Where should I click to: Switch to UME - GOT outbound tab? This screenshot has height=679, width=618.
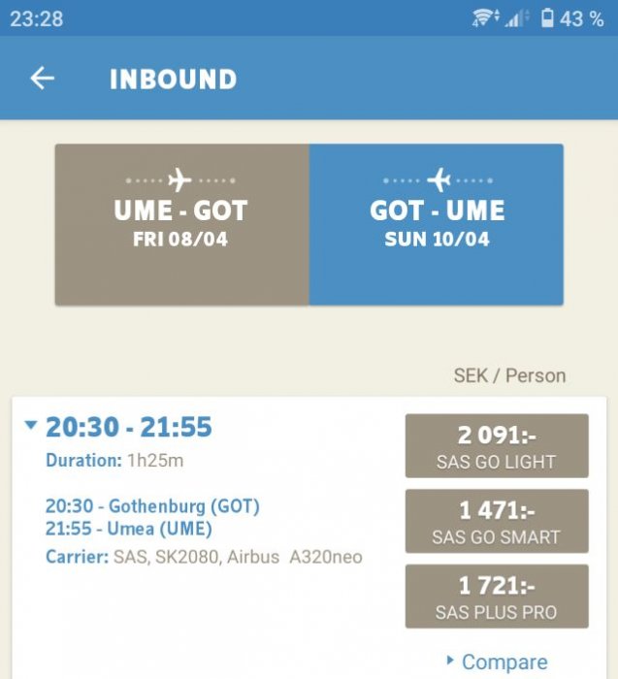181,224
